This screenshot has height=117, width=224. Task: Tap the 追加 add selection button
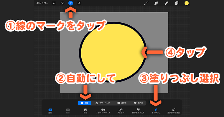coord(50,111)
